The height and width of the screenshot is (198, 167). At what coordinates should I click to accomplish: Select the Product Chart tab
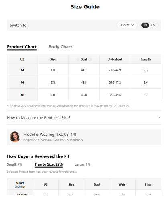coord(22,47)
